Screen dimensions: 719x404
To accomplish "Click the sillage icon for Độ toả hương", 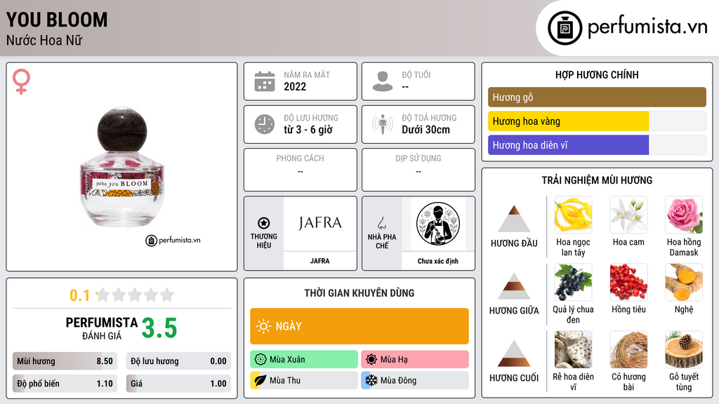I will tap(383, 124).
